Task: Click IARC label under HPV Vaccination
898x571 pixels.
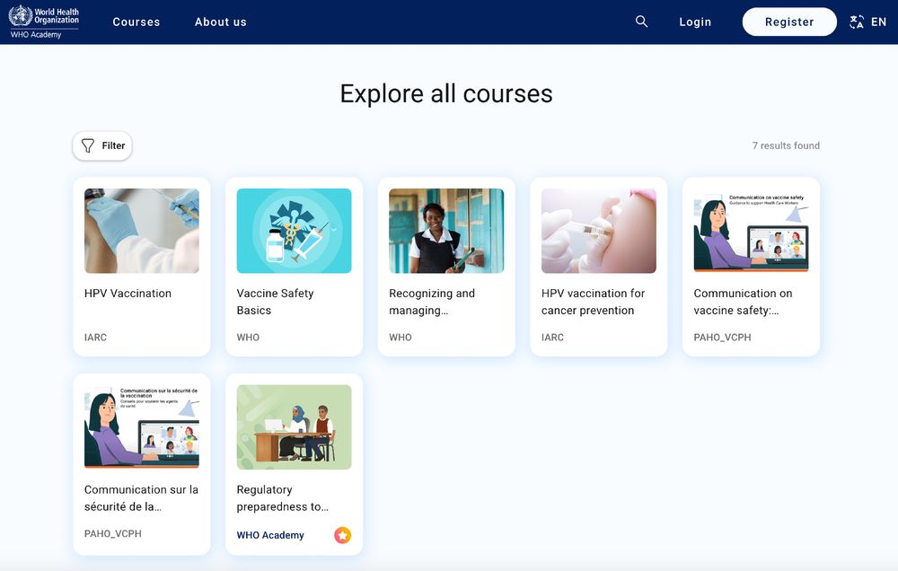Action: pyautogui.click(x=96, y=338)
